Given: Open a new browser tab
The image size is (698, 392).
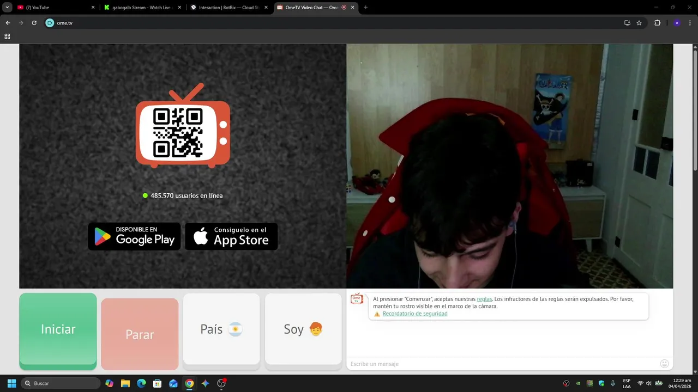Looking at the screenshot, I should 365,8.
